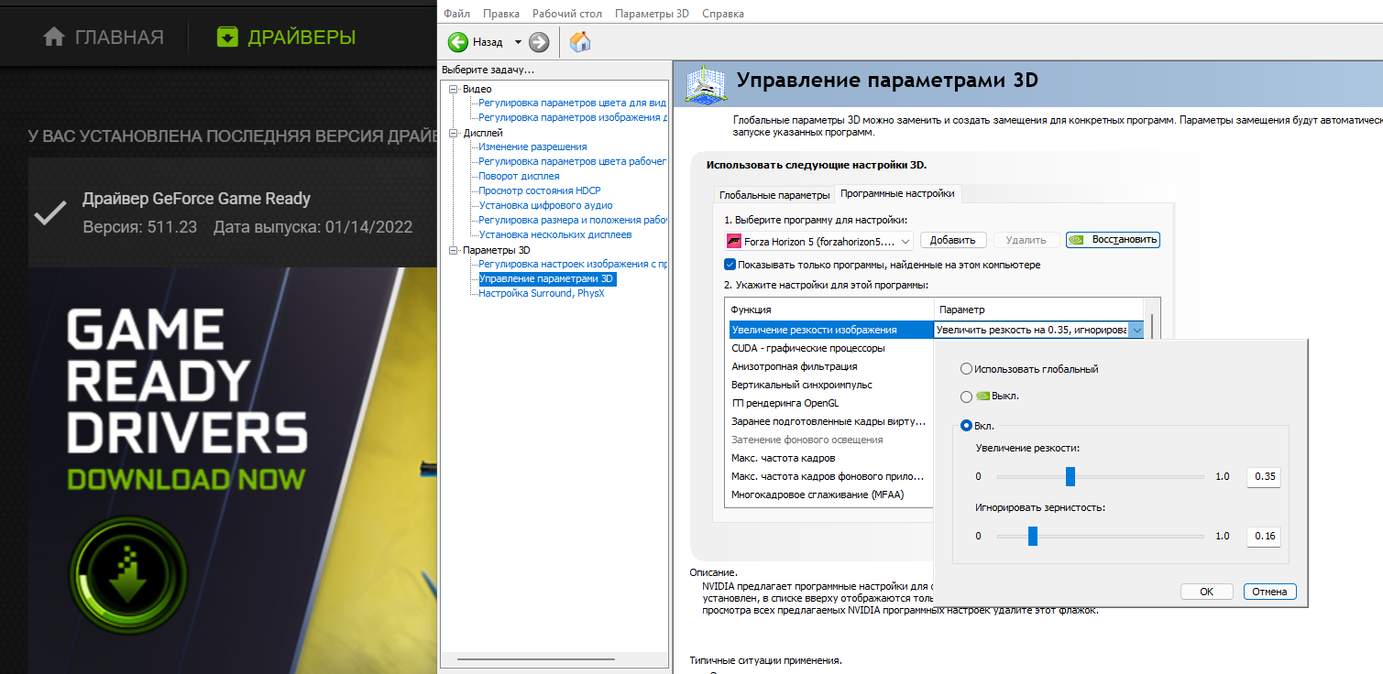Select the ГП рендеринга OpenGL row

[831, 403]
